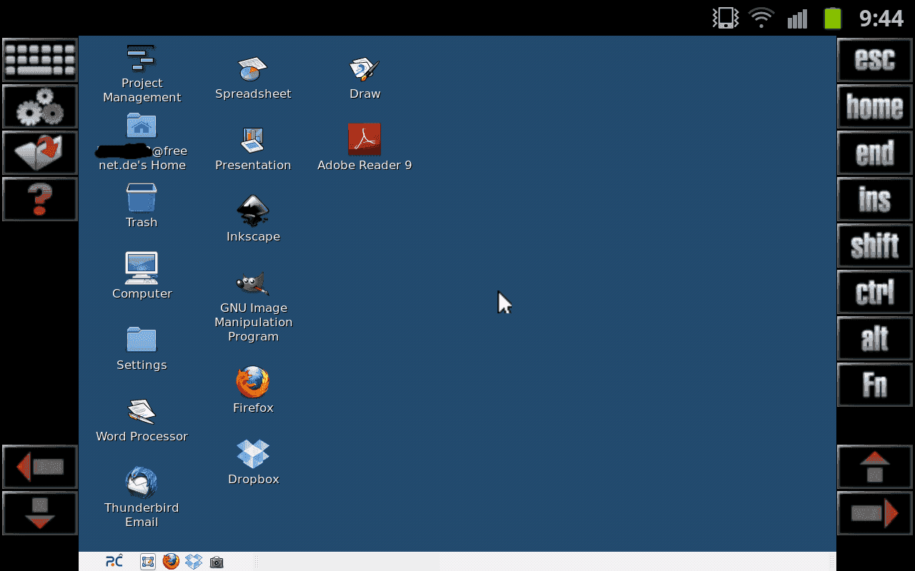
Task: Toggle the alt modifier key
Action: (x=875, y=338)
